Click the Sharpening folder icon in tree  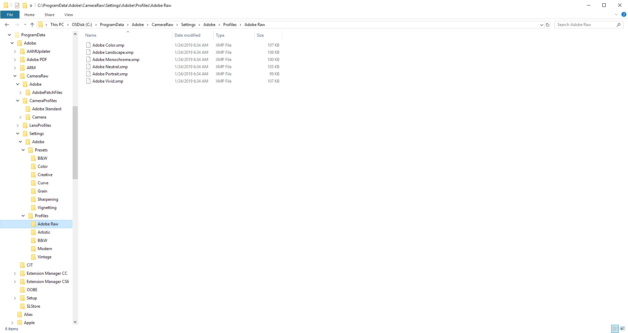point(33,199)
